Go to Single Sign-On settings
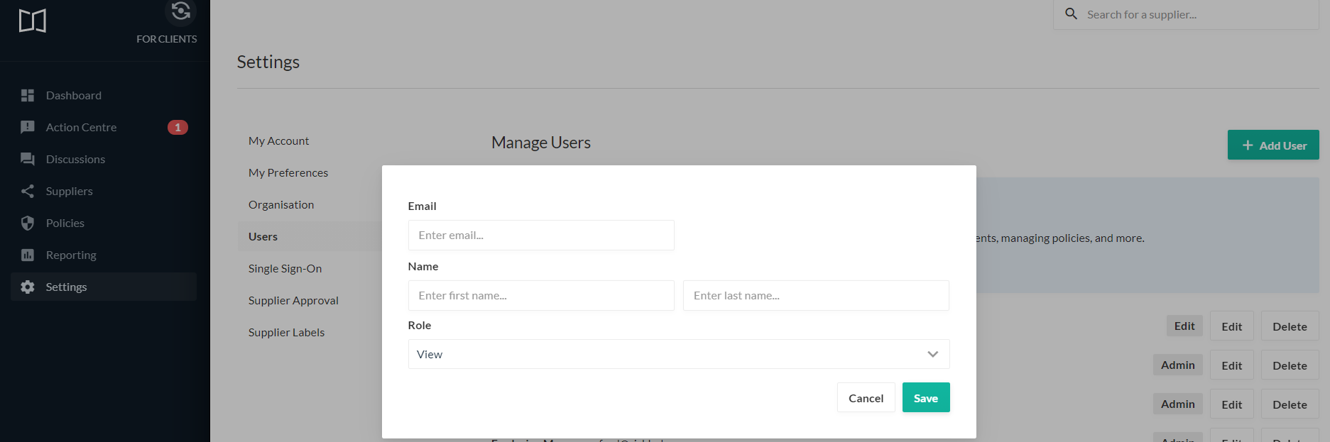This screenshot has width=1330, height=442. pos(285,268)
